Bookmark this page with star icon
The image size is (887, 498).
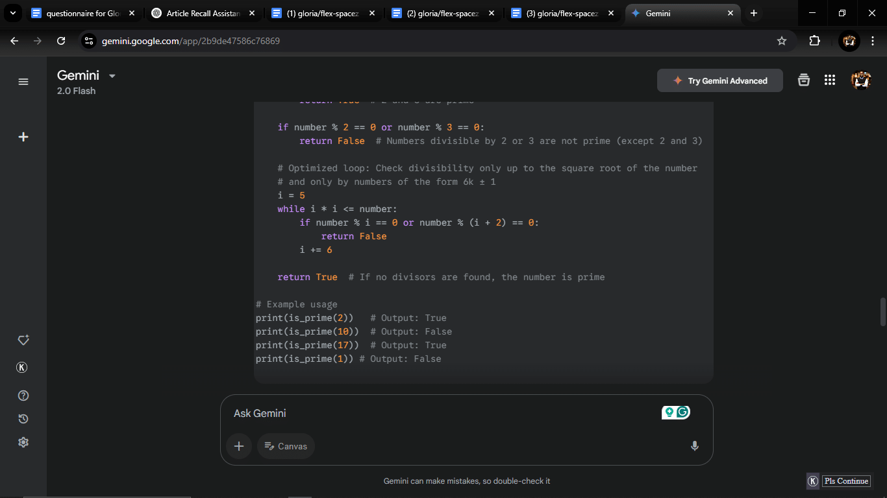[x=782, y=41]
